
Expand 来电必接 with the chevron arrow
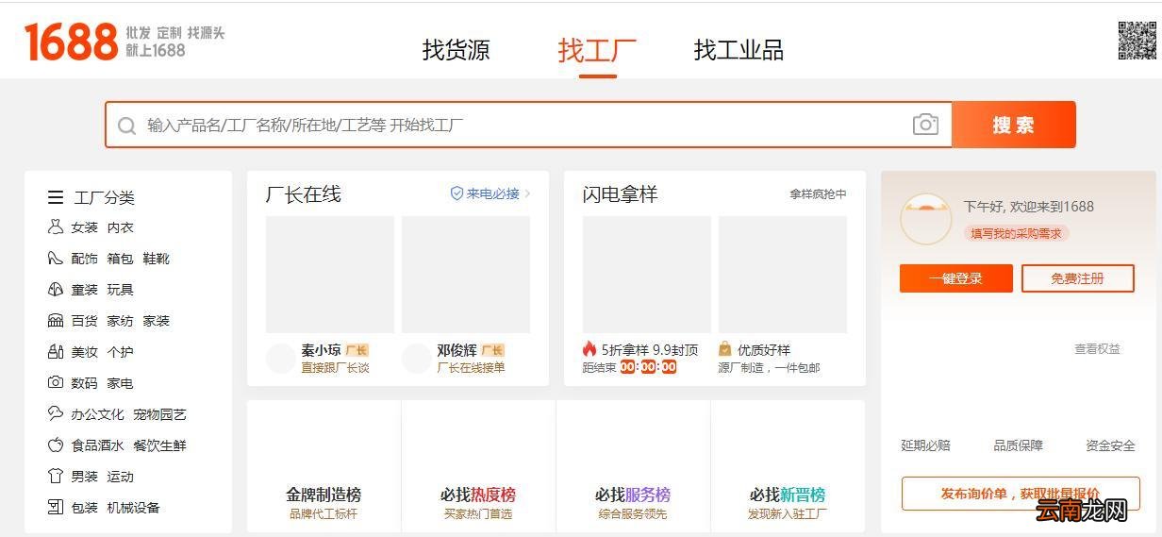[x=527, y=193]
